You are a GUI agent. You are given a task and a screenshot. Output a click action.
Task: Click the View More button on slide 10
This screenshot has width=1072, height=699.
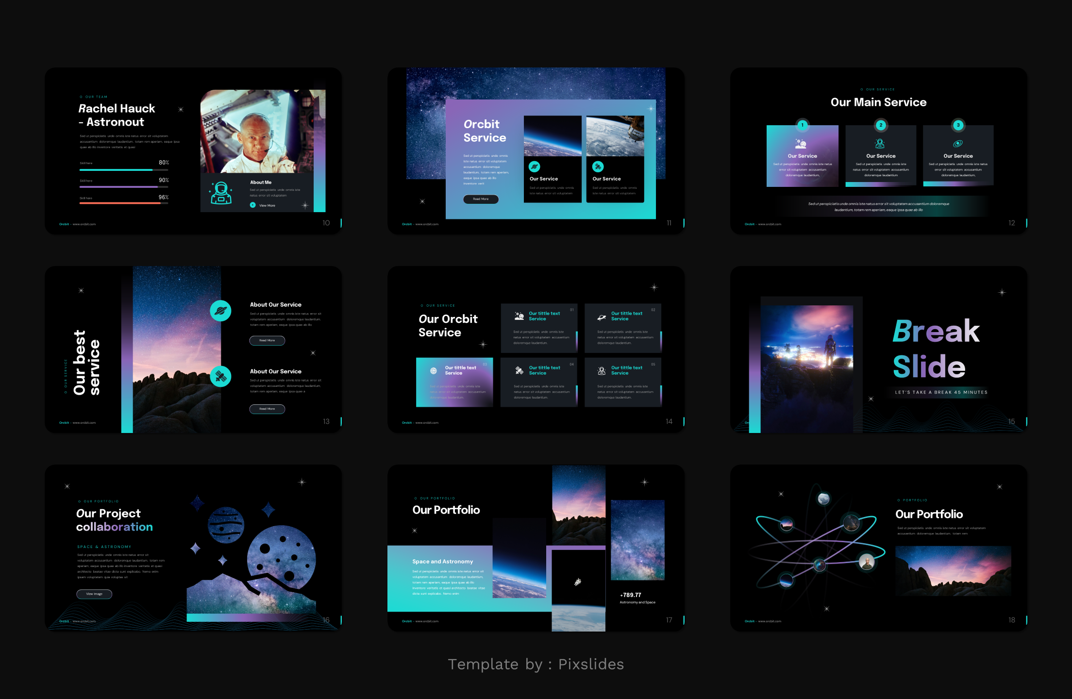[263, 205]
